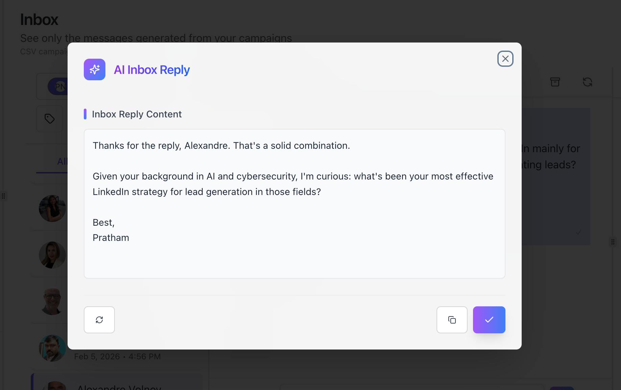This screenshot has height=390, width=621.
Task: Select conversation of woman with long dark hair
Action: click(x=52, y=208)
